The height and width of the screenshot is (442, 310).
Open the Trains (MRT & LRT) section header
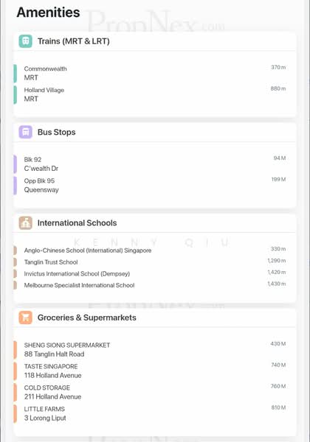[155, 41]
